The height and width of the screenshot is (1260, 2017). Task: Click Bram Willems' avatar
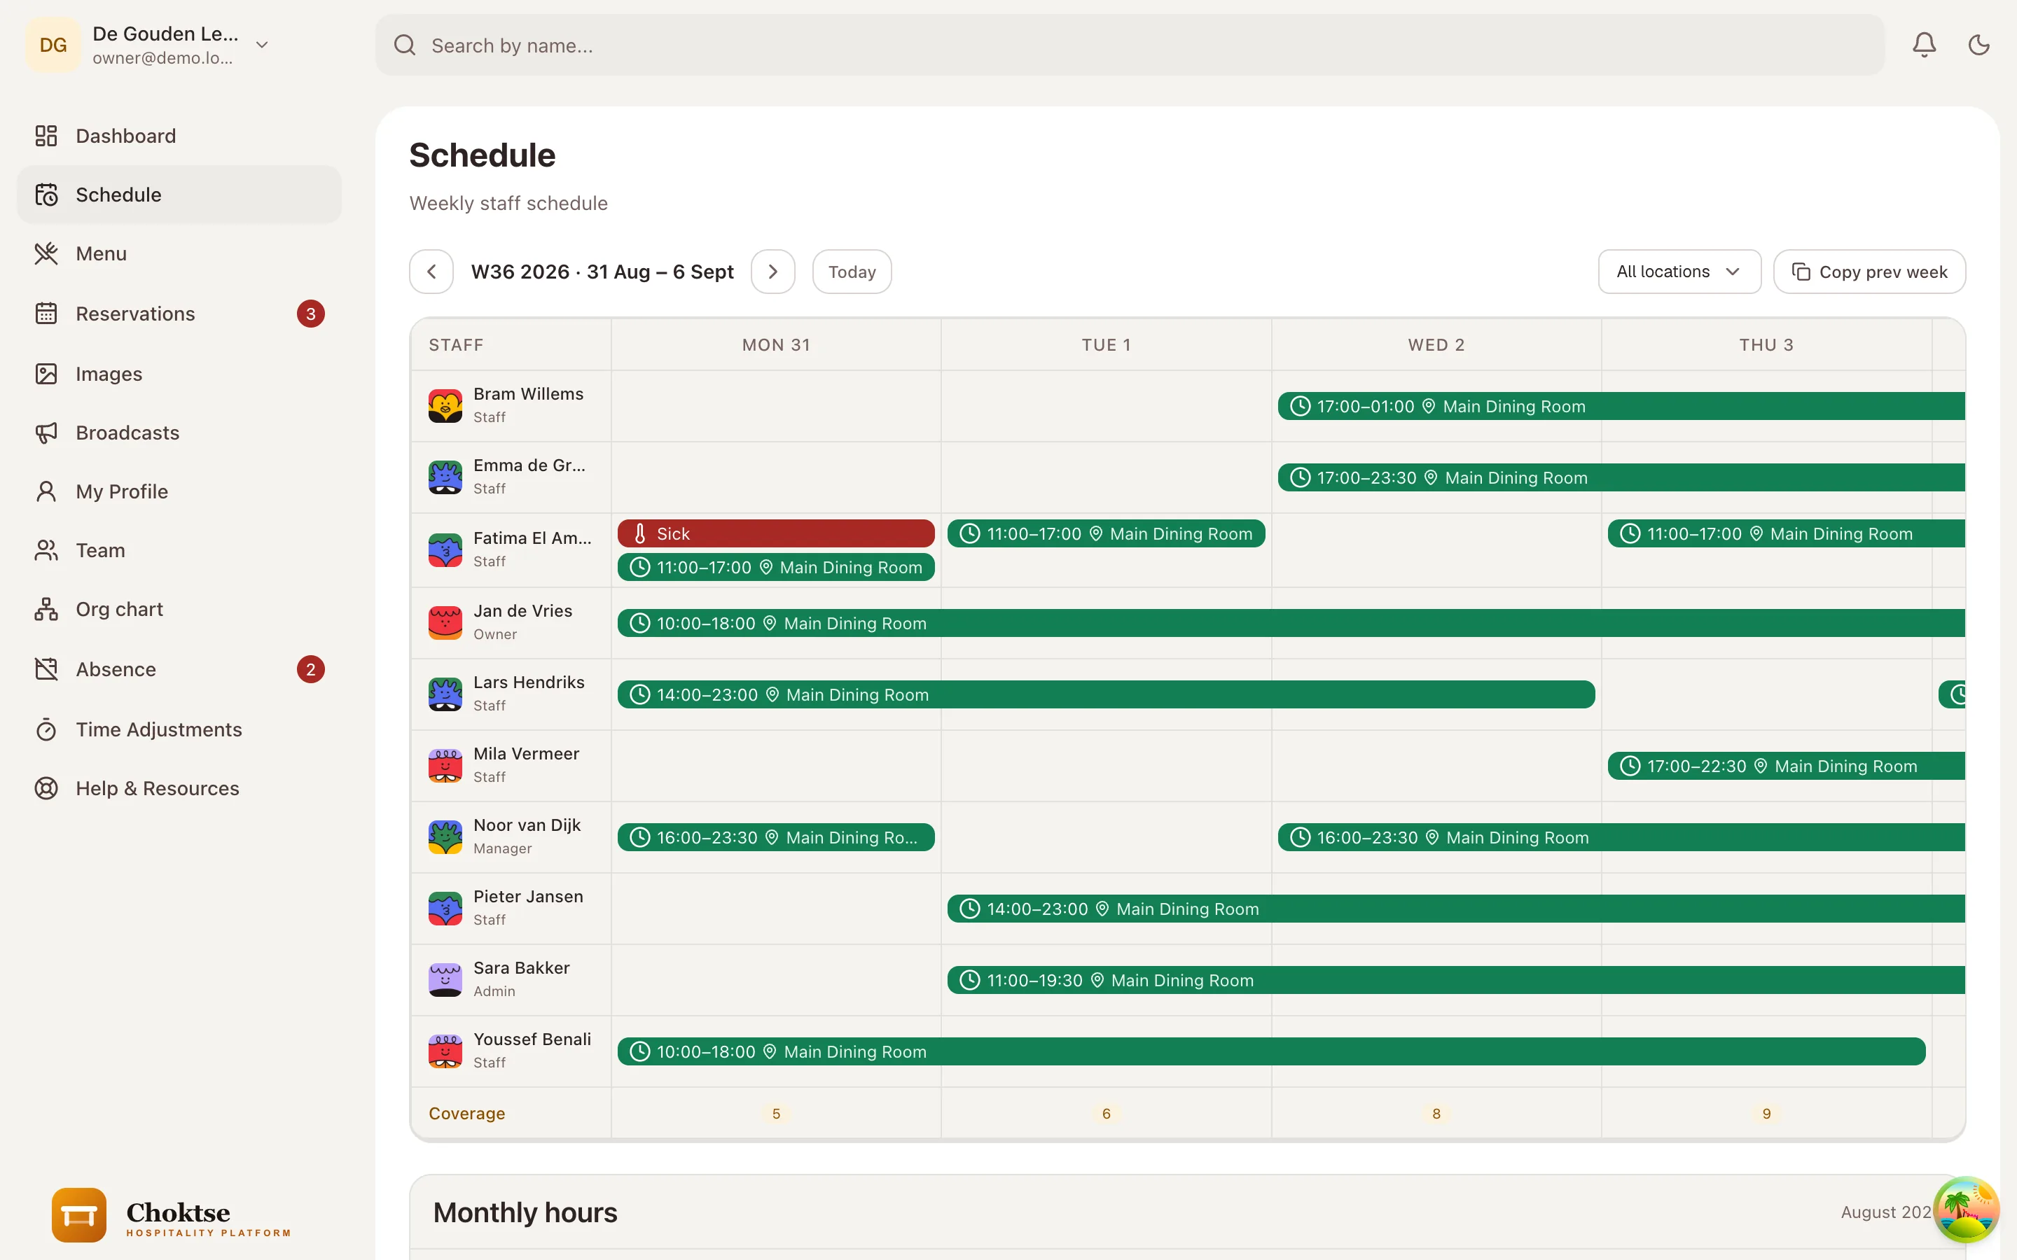tap(445, 406)
